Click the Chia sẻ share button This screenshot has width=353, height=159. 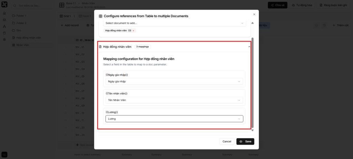point(277,5)
